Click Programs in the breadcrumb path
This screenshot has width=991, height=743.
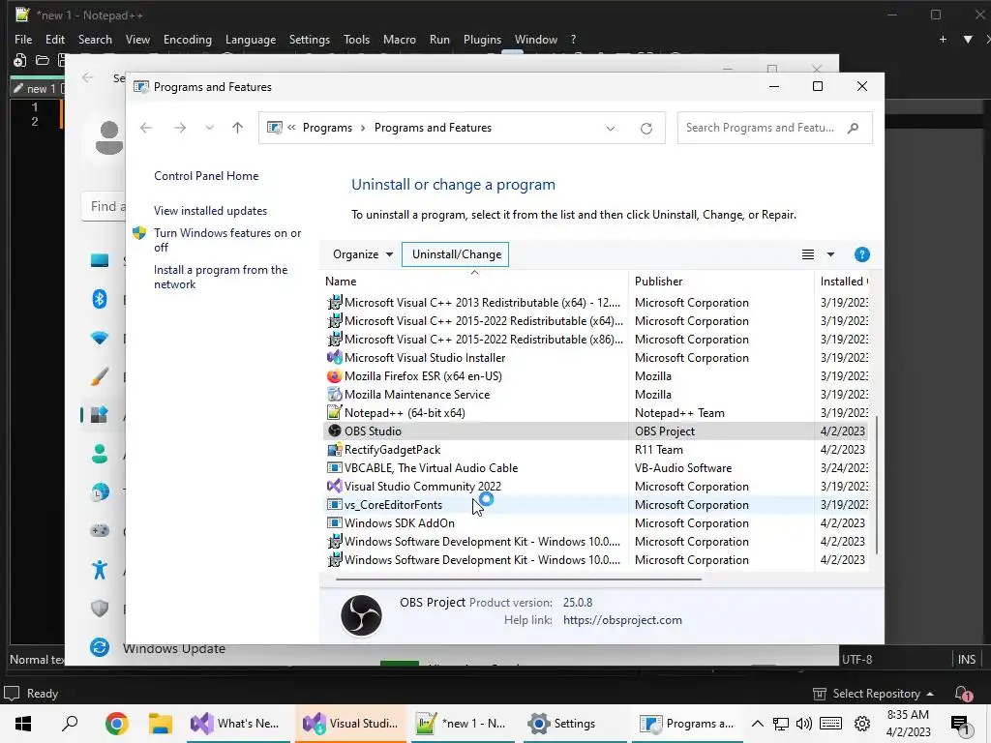click(x=327, y=128)
